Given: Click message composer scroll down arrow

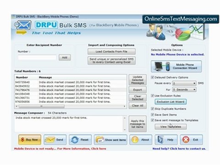Looking at the screenshot, I should pos(125,130).
